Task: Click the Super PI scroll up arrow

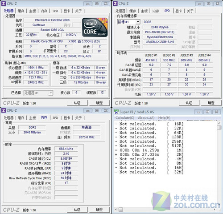Action: (x=219, y=123)
